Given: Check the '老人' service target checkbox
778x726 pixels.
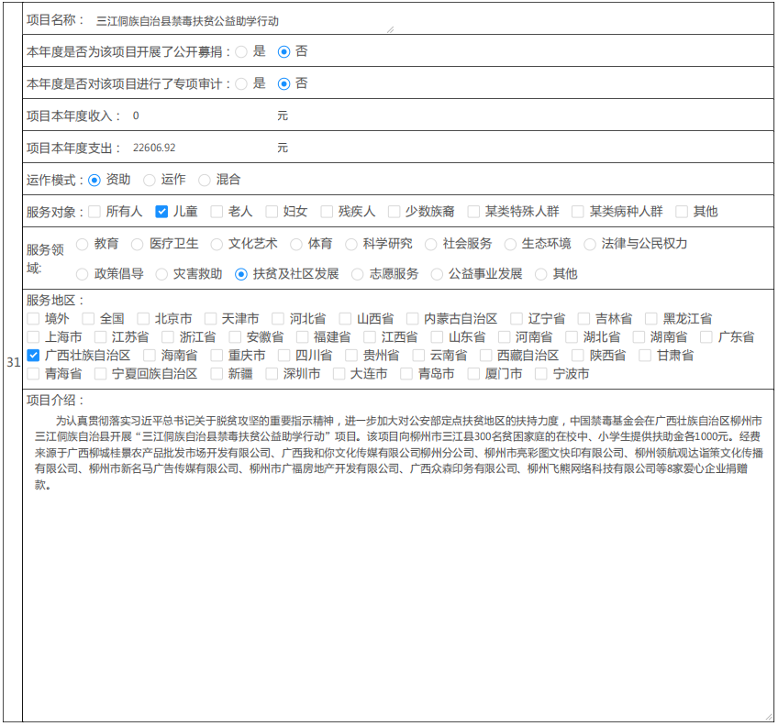Looking at the screenshot, I should point(217,212).
